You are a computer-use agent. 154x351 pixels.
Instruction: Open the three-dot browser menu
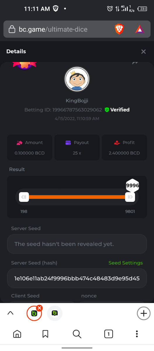pyautogui.click(x=137, y=334)
